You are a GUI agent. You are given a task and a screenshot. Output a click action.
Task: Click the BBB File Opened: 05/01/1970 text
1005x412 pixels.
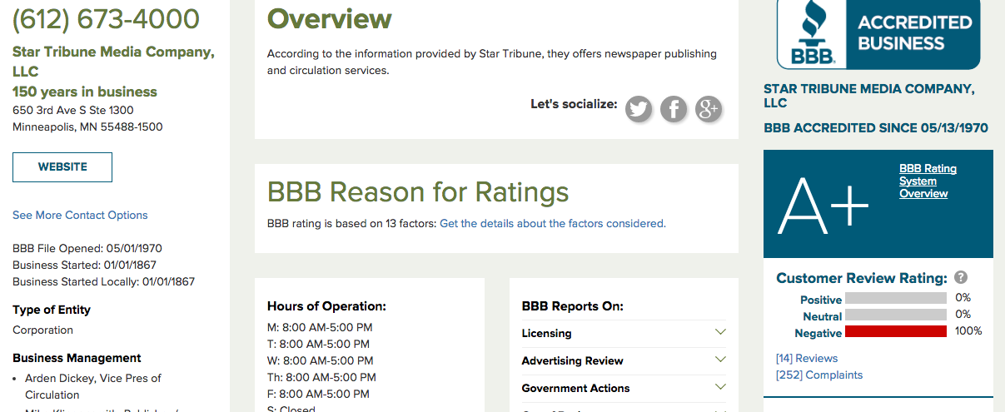(87, 248)
